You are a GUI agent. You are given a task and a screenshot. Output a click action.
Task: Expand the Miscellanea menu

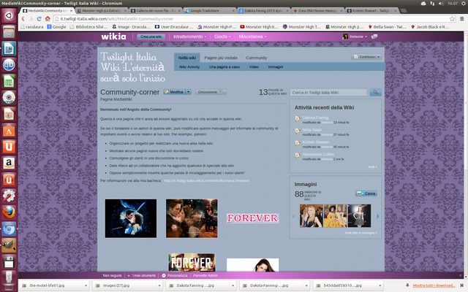pyautogui.click(x=252, y=36)
